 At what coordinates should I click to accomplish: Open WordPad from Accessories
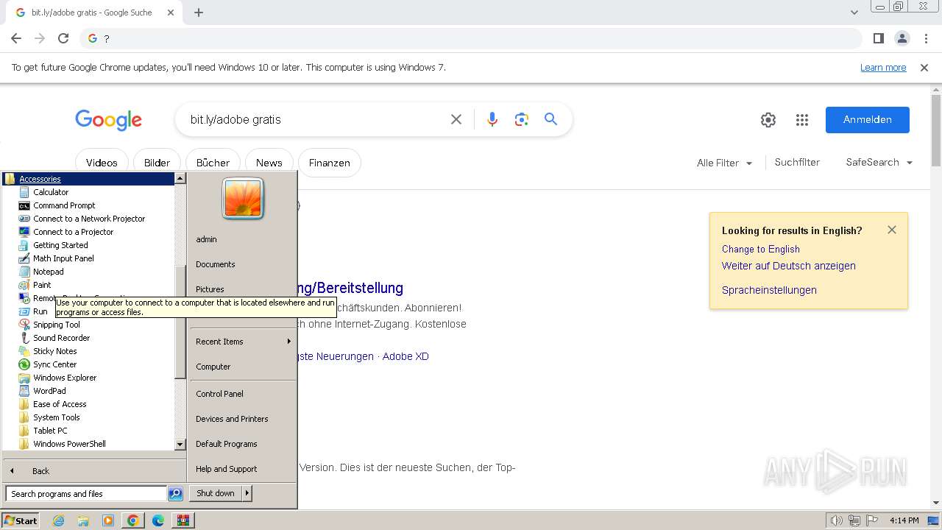tap(49, 391)
